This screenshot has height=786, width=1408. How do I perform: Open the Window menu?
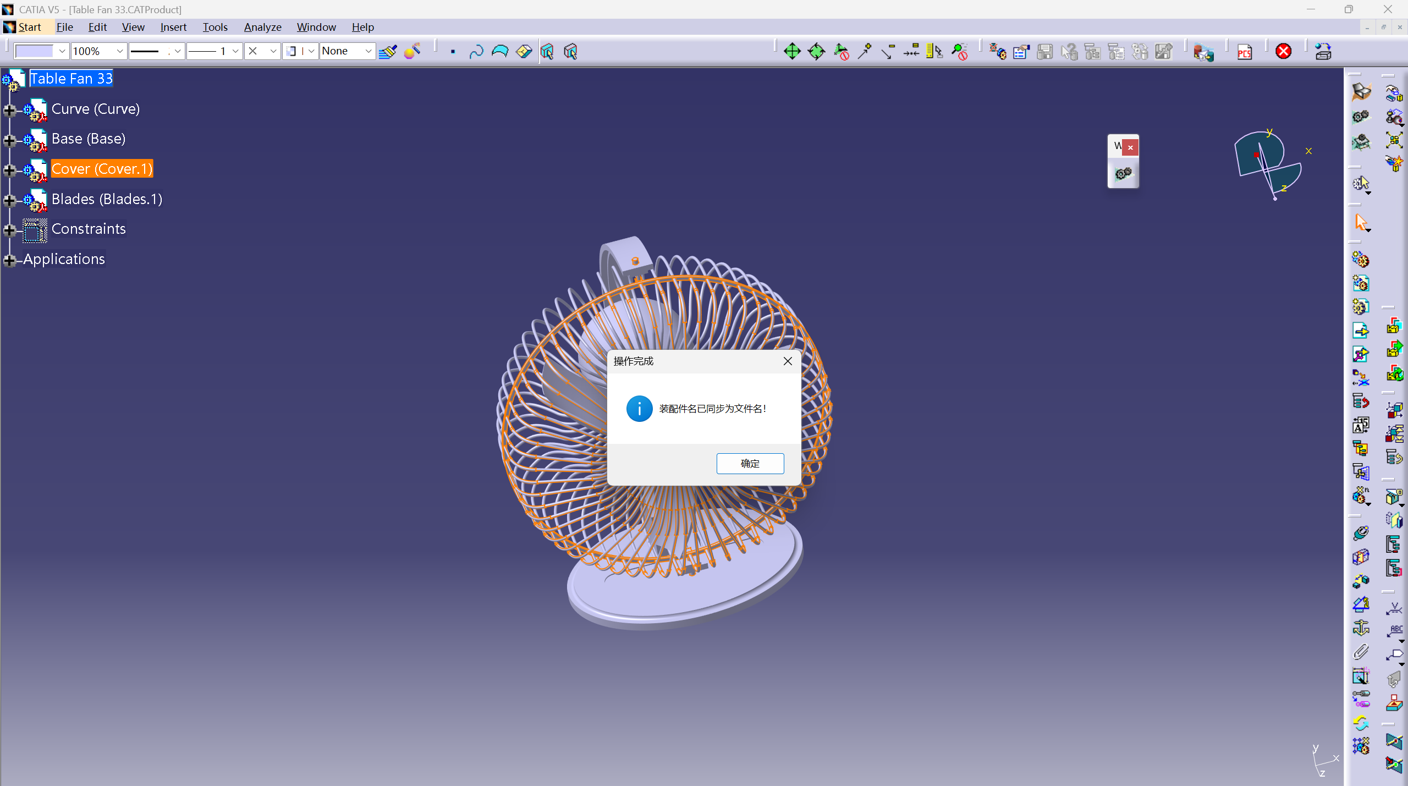click(x=316, y=27)
